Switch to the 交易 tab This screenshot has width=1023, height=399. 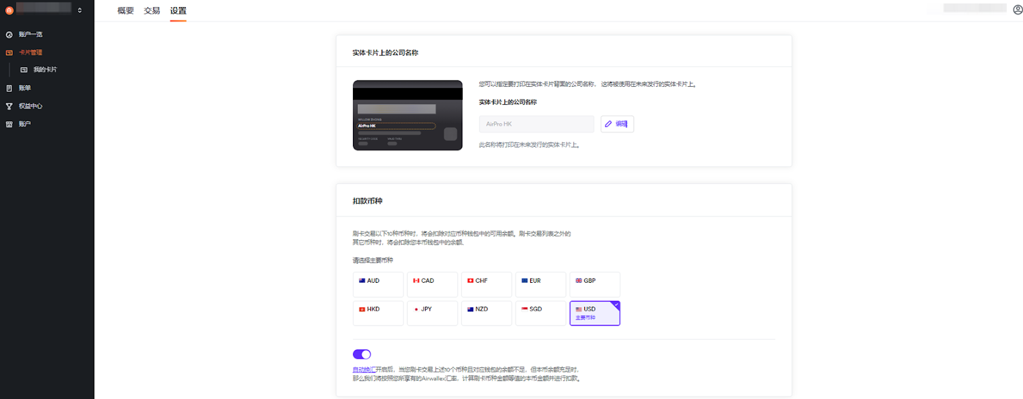coord(152,11)
